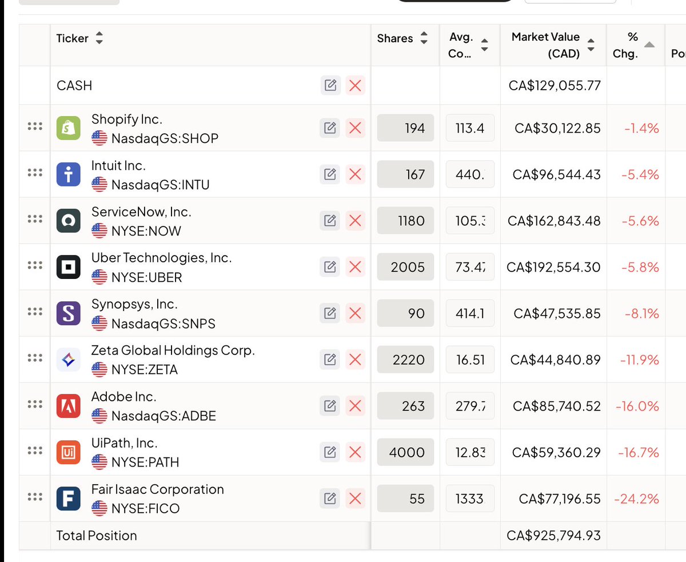Click the Shopify company logo
This screenshot has height=562, width=686.
coord(69,128)
